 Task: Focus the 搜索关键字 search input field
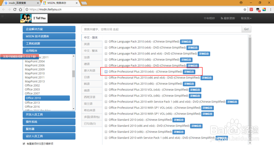[162, 29]
